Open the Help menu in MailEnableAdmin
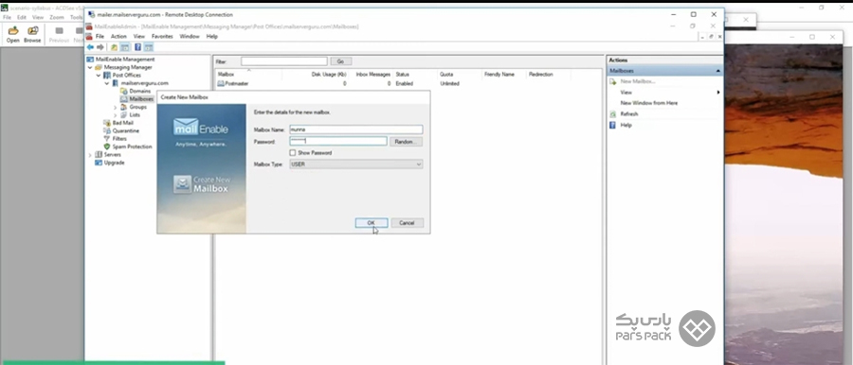Image resolution: width=853 pixels, height=365 pixels. pyautogui.click(x=212, y=36)
